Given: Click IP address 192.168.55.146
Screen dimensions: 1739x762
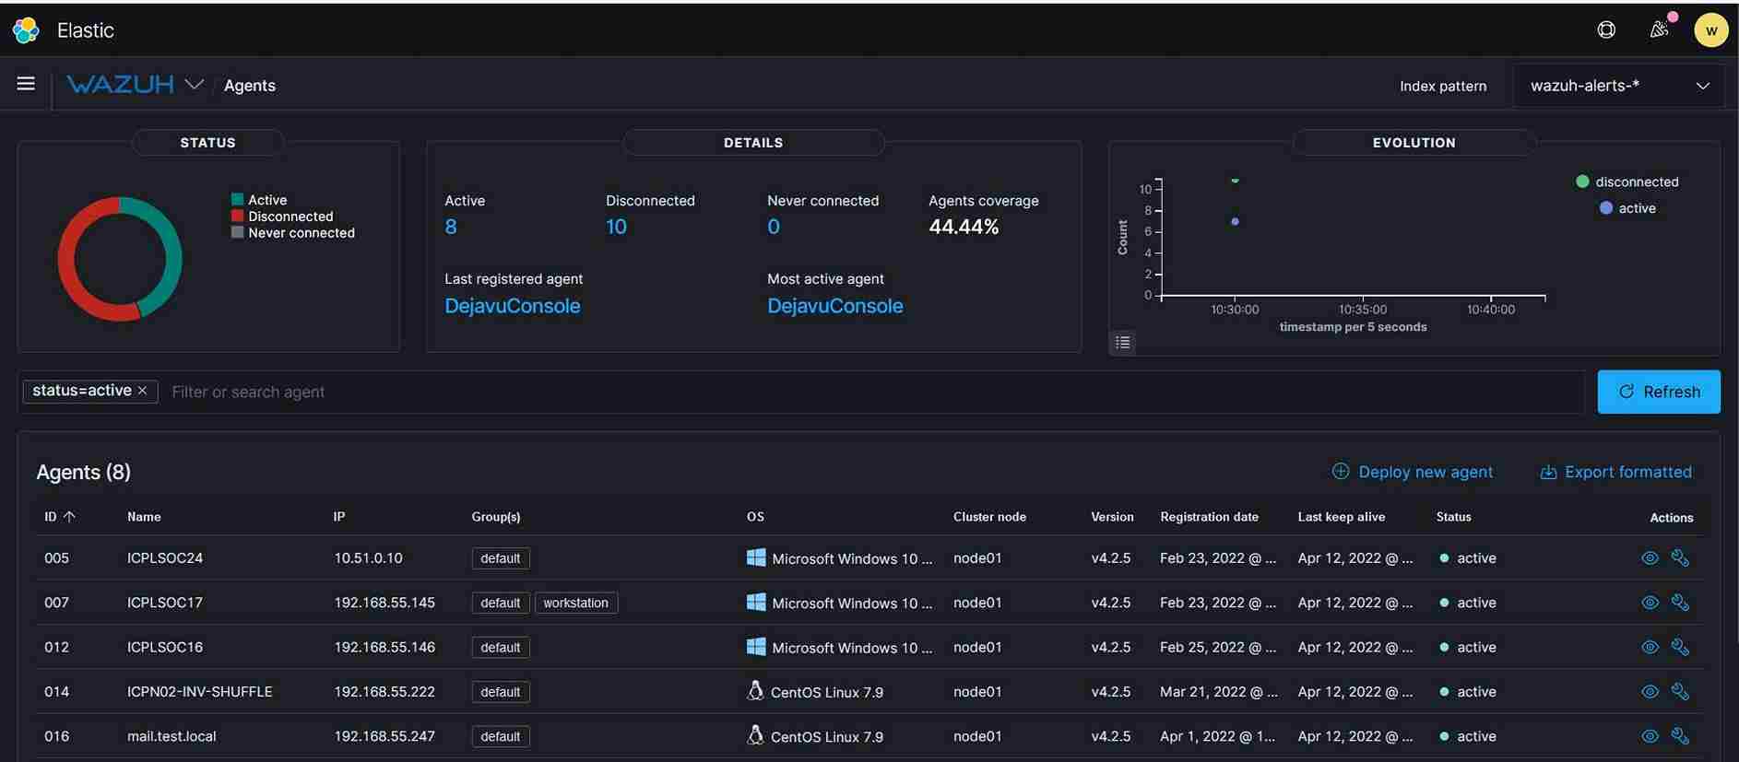Looking at the screenshot, I should point(384,647).
